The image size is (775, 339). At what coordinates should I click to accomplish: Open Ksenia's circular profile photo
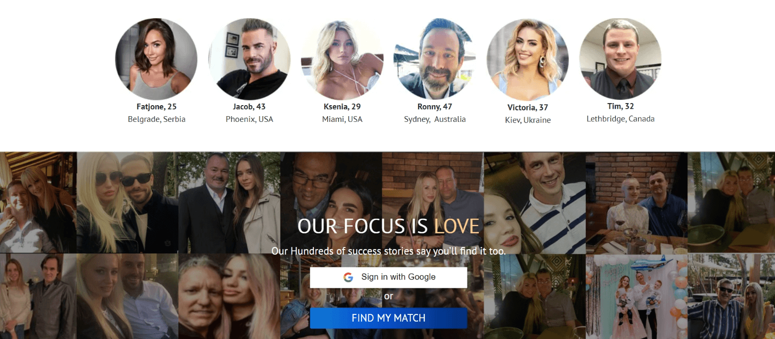[342, 59]
